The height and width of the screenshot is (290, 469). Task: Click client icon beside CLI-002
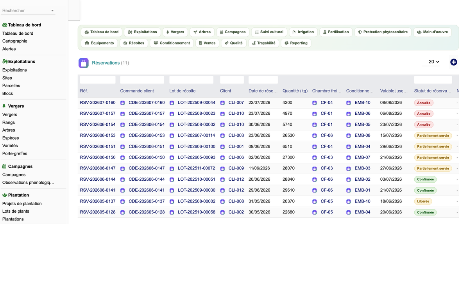point(222,213)
